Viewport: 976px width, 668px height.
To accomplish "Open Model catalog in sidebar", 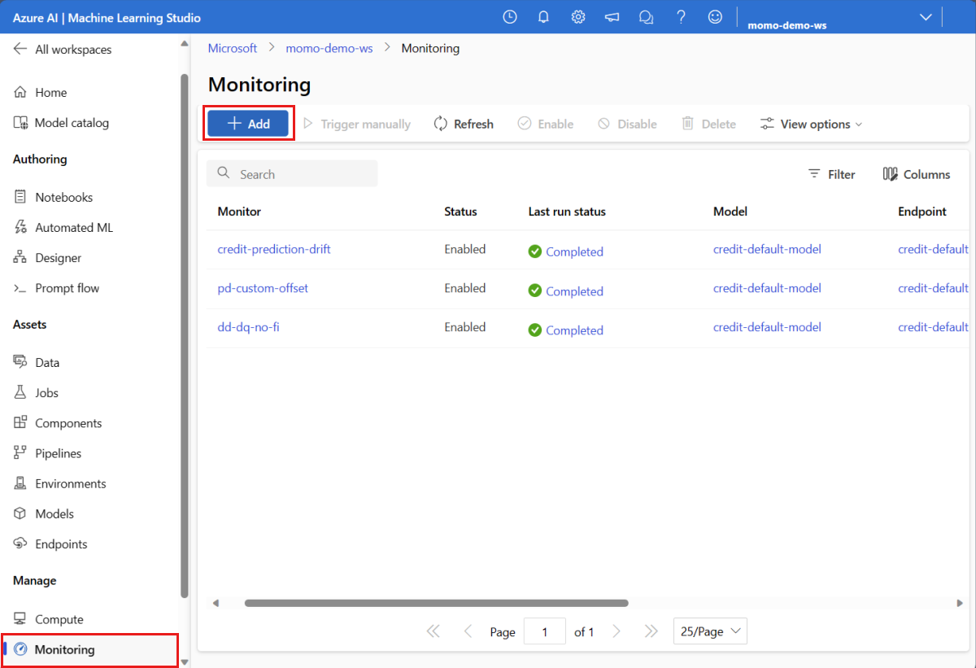I will (61, 123).
